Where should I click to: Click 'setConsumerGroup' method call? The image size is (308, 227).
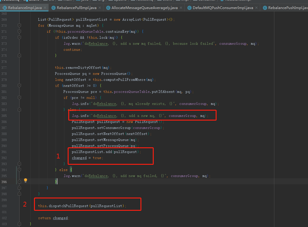tap(114, 128)
